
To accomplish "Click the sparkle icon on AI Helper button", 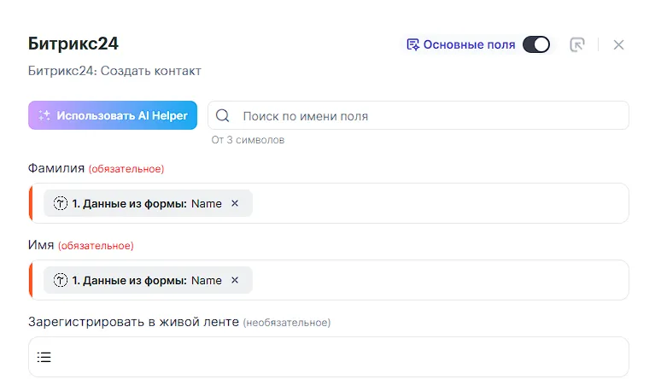I will pyautogui.click(x=44, y=115).
